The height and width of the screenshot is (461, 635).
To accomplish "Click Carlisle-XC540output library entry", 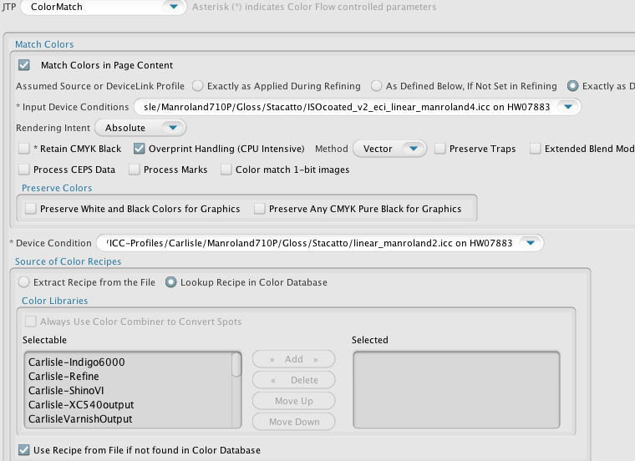I will click(81, 405).
